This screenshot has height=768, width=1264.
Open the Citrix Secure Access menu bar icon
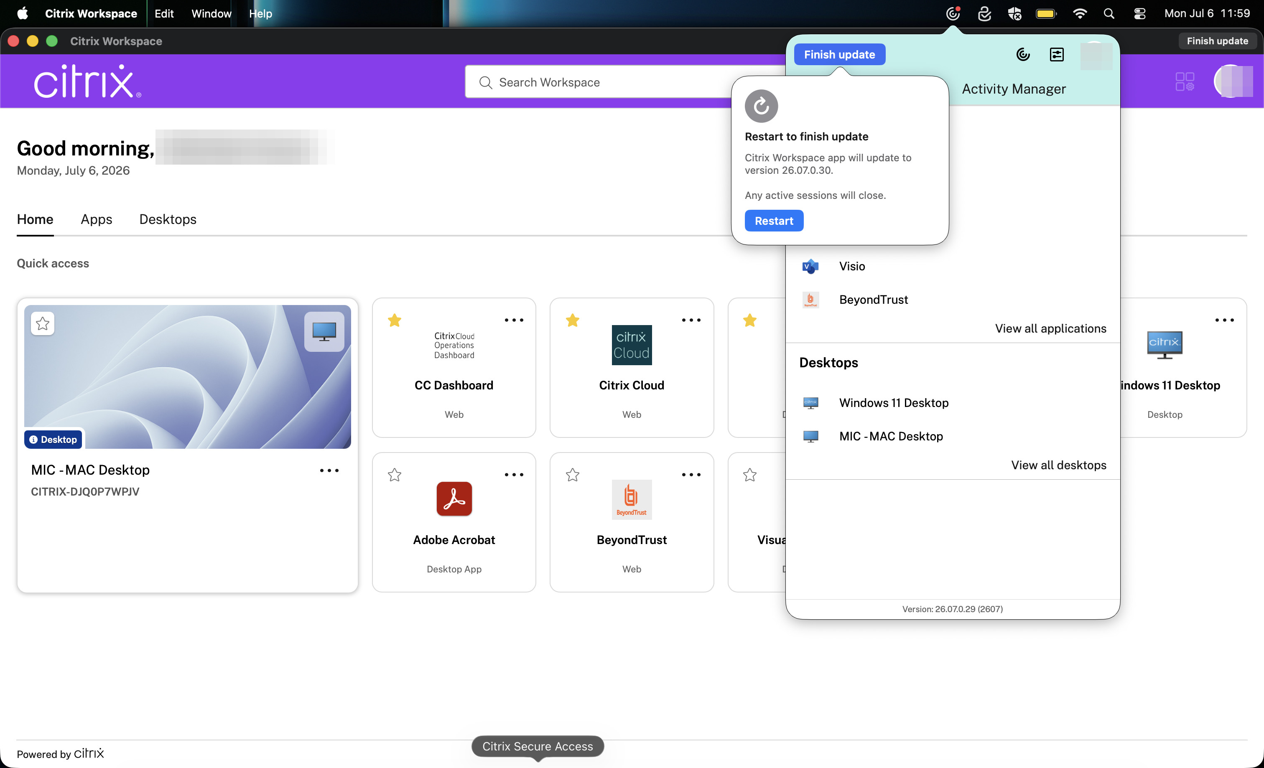point(984,13)
